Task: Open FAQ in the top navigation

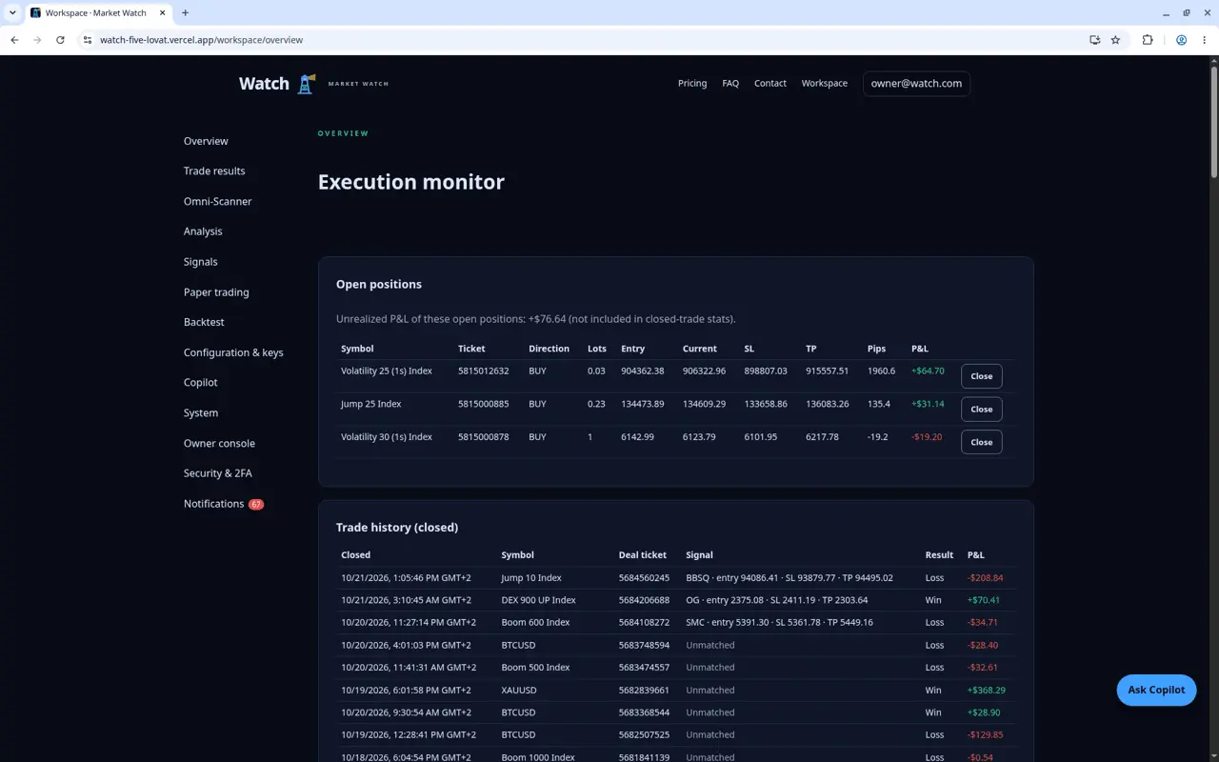Action: (730, 84)
